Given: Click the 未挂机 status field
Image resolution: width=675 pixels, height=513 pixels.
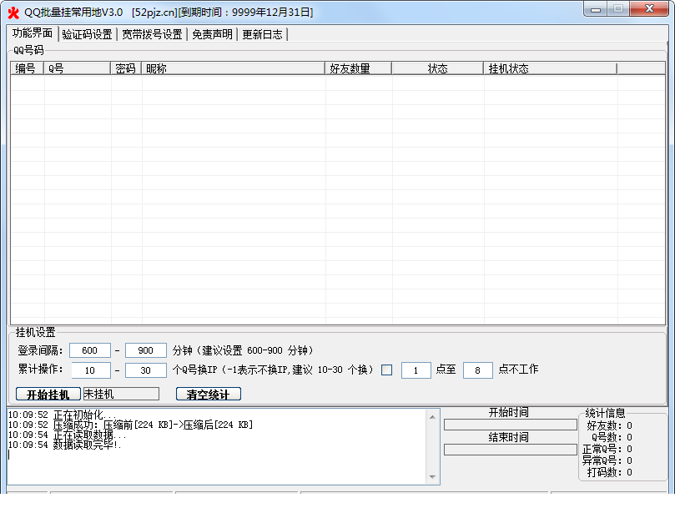Looking at the screenshot, I should (121, 395).
